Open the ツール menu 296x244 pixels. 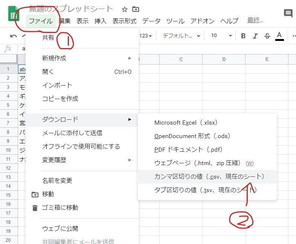[175, 21]
